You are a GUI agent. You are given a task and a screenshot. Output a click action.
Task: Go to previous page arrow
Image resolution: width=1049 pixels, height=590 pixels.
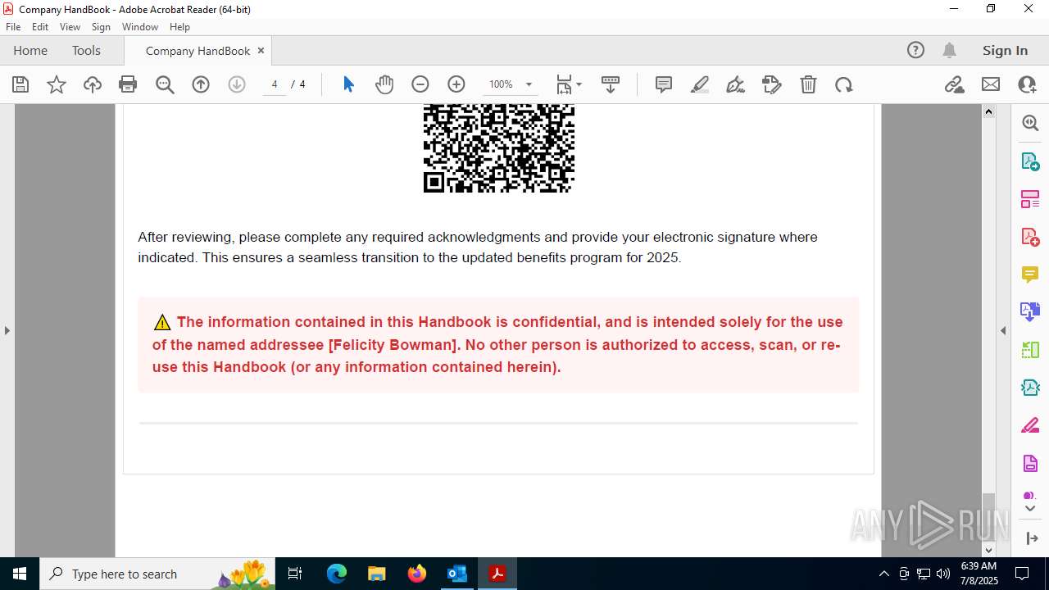click(x=201, y=84)
